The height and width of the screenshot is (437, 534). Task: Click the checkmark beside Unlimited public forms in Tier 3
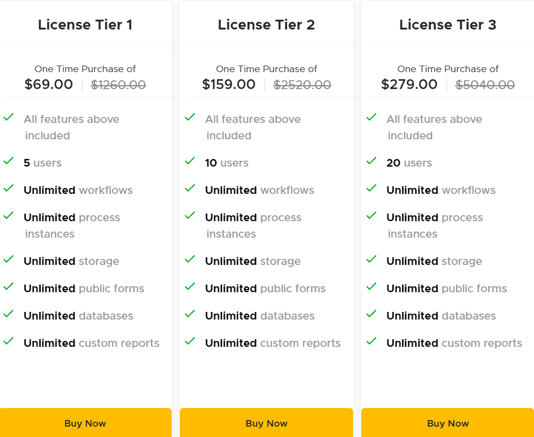pos(371,288)
